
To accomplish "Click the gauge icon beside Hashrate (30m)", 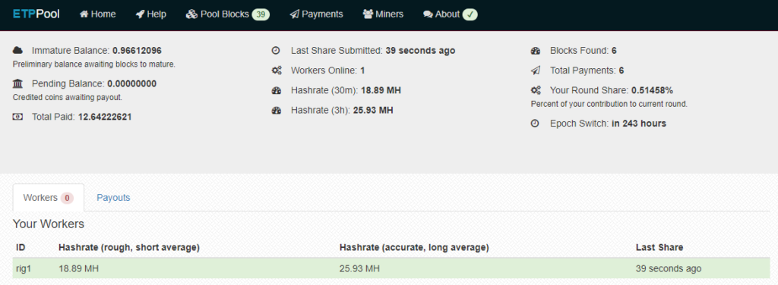I will pyautogui.click(x=277, y=90).
